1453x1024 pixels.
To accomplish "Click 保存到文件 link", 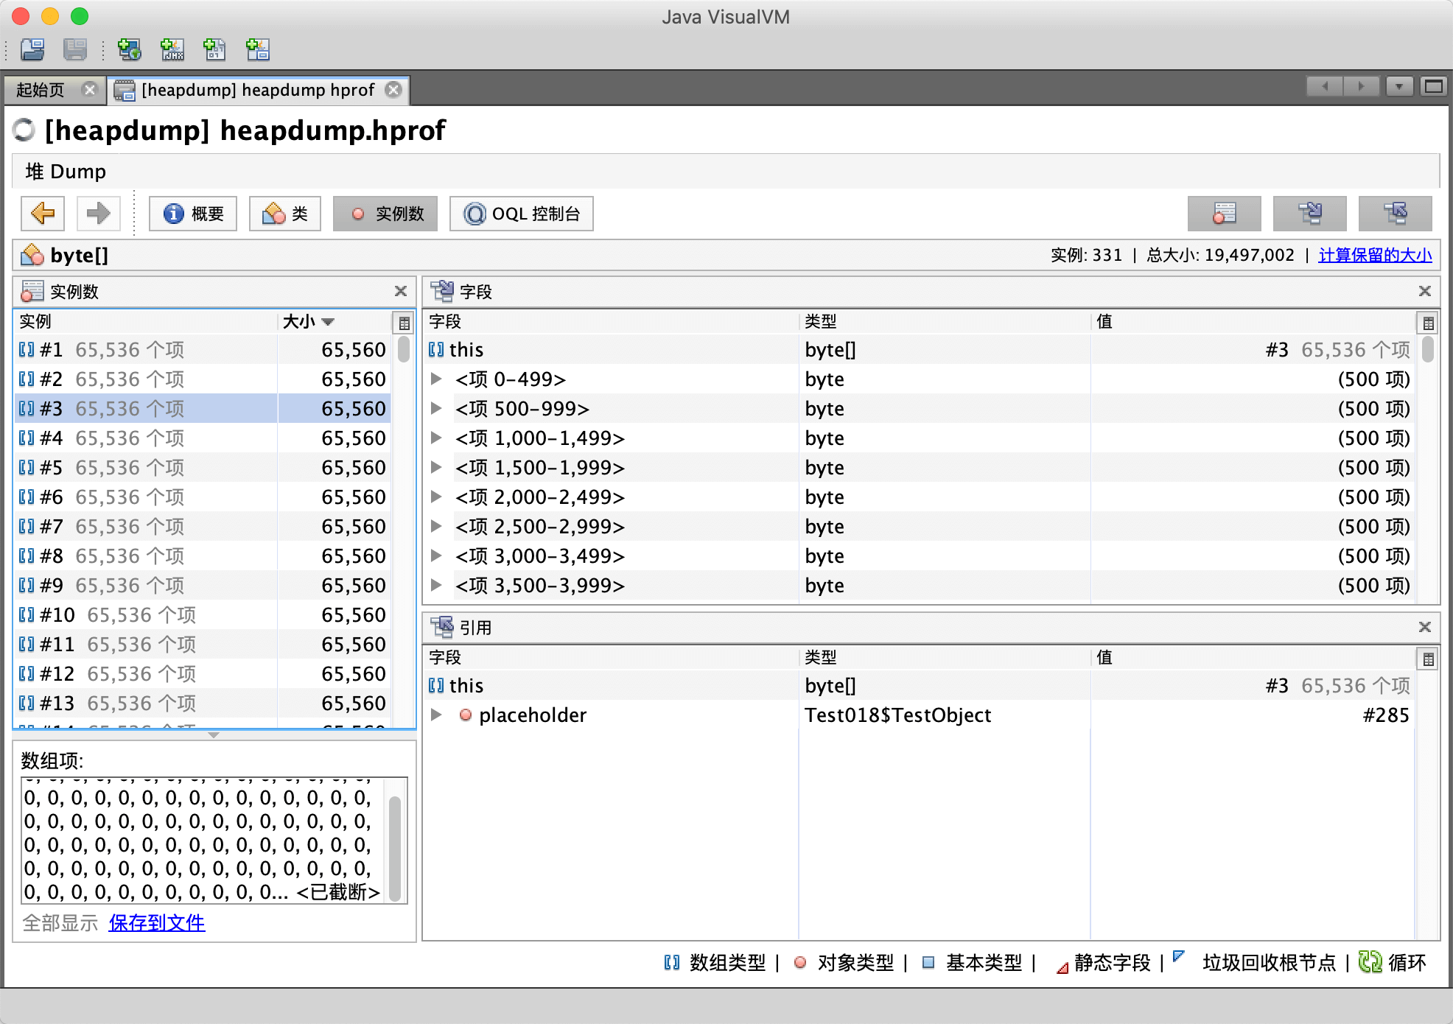I will 157,922.
